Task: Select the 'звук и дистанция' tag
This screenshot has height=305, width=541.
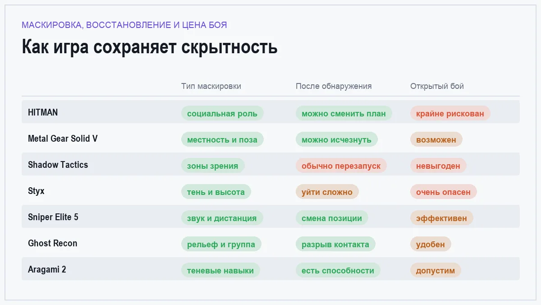Action: 222,218
